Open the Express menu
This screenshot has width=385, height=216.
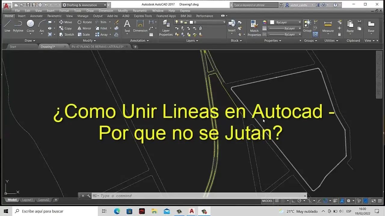185,11
